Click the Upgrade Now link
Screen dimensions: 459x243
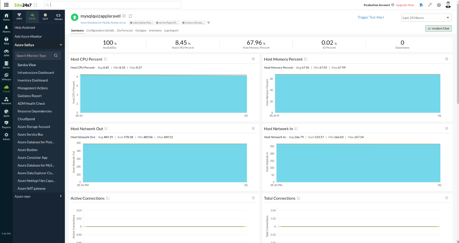click(405, 5)
